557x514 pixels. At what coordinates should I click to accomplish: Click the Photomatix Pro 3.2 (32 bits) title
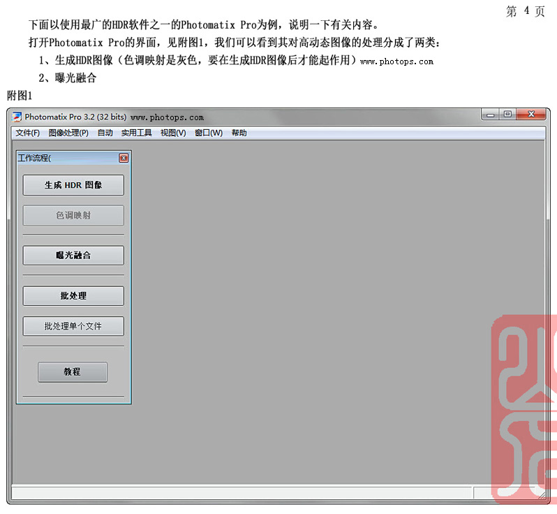click(75, 117)
